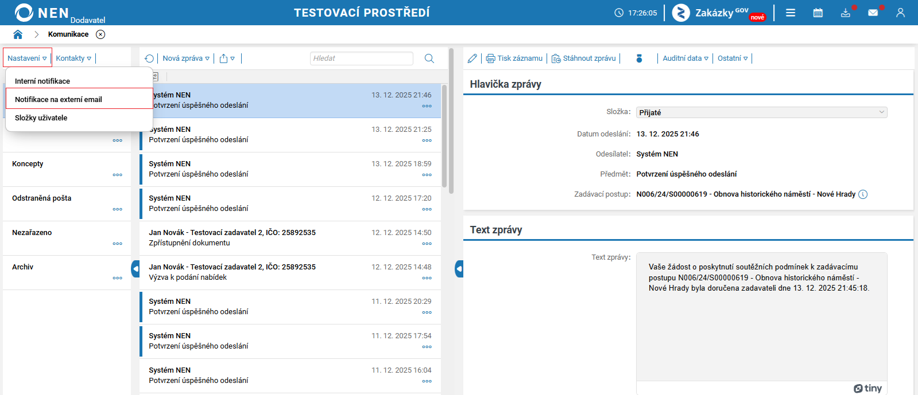Image resolution: width=918 pixels, height=395 pixels.
Task: Open more options for message 13. 12. 2025 21:25
Action: tap(427, 140)
